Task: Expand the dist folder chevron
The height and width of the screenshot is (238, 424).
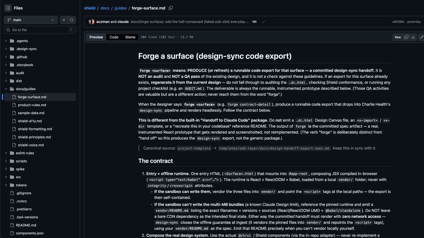Action: (6, 81)
